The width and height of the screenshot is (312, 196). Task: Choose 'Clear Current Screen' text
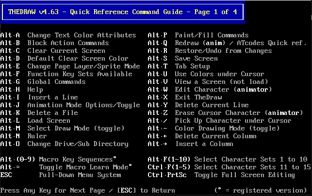point(66,51)
